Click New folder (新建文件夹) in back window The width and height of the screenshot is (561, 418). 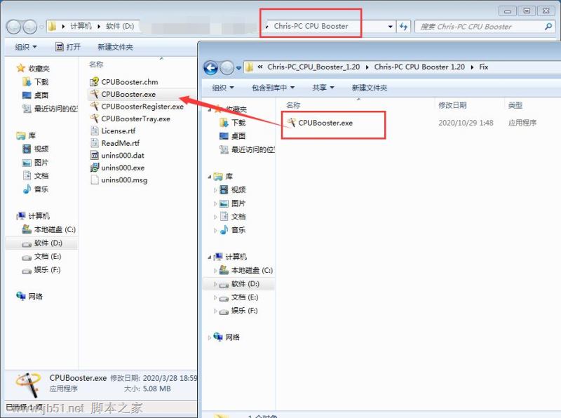point(115,47)
